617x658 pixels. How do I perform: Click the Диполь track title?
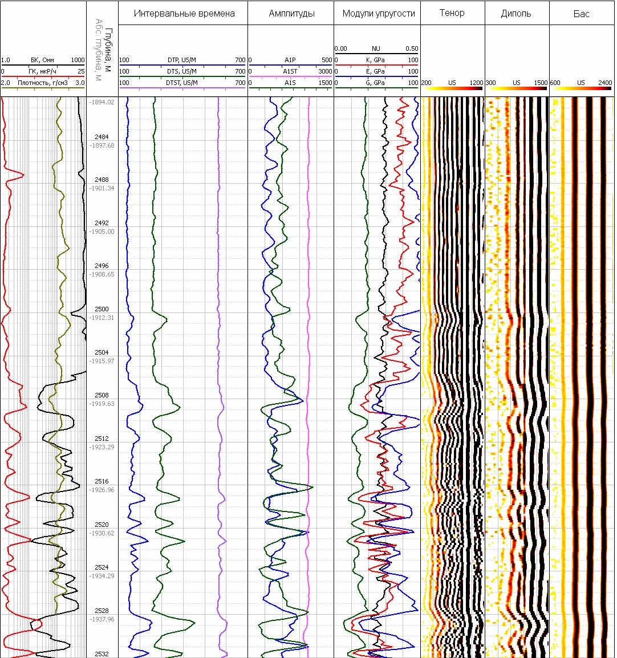pyautogui.click(x=517, y=13)
